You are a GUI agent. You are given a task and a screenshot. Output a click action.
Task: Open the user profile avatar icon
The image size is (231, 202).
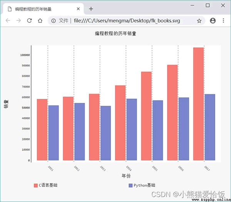click(x=213, y=21)
